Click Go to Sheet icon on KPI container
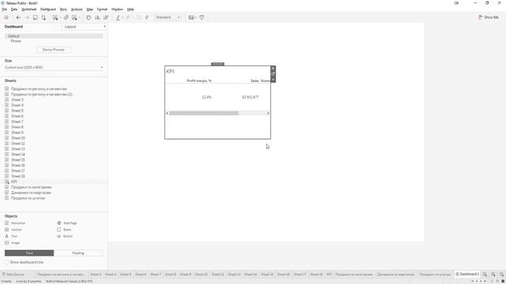506x284 pixels. [x=273, y=73]
